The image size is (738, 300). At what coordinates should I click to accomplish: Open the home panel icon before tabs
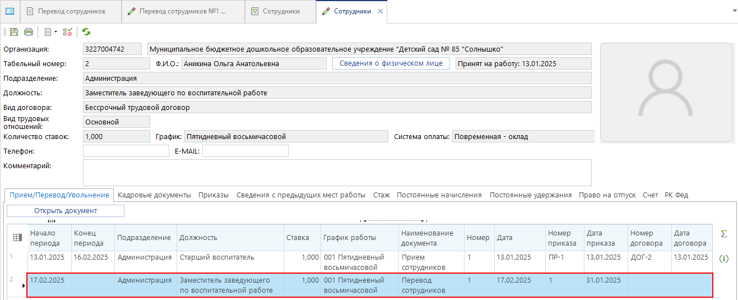[x=10, y=11]
